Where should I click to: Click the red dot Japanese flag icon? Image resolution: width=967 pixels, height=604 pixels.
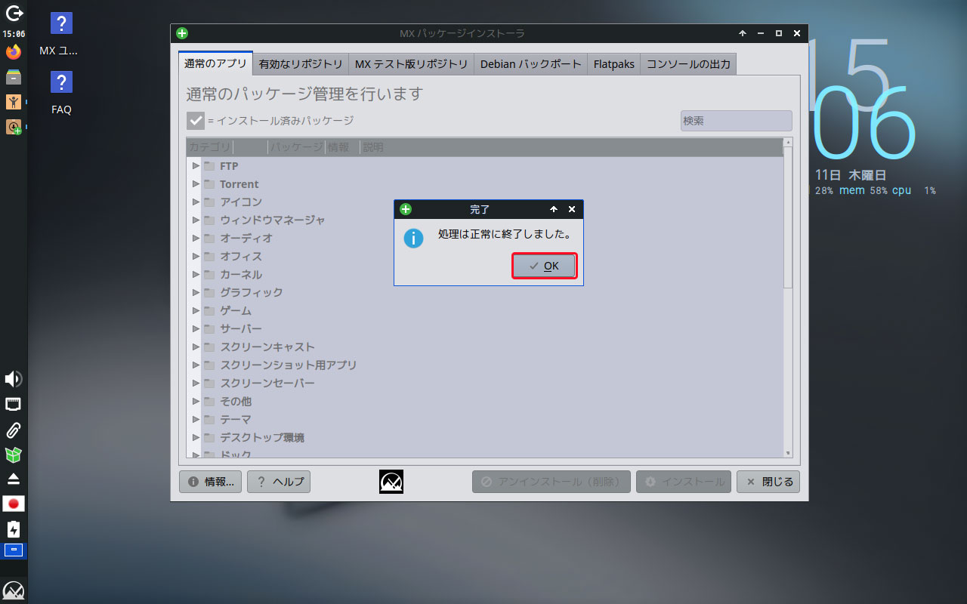point(14,504)
